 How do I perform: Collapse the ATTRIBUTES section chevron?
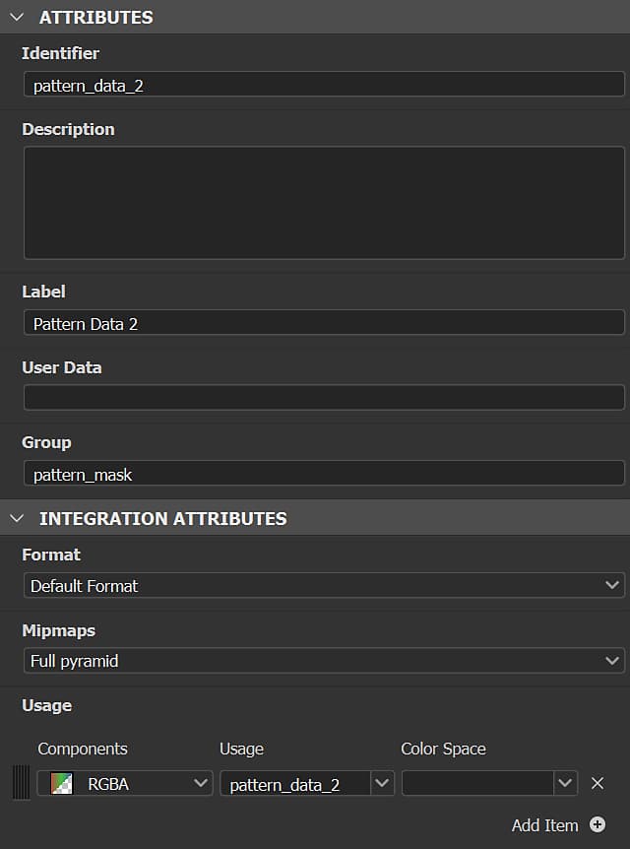click(x=16, y=17)
